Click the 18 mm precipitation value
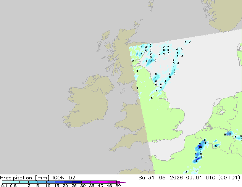Viewport: 242px width, 187px height. click(200, 147)
